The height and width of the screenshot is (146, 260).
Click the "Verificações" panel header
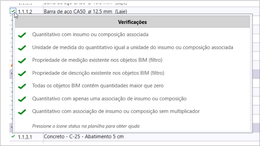tap(132, 22)
